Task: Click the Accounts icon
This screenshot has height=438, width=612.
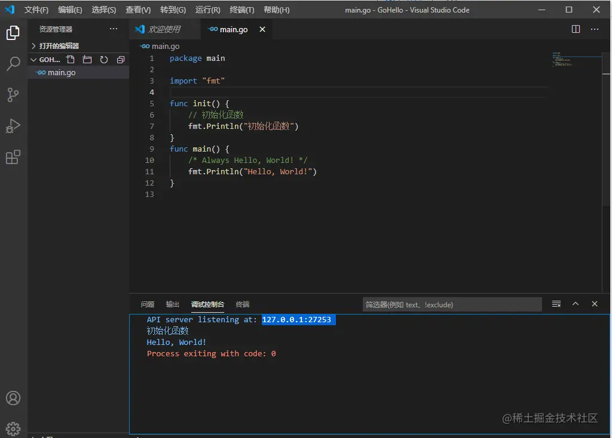Action: click(13, 398)
